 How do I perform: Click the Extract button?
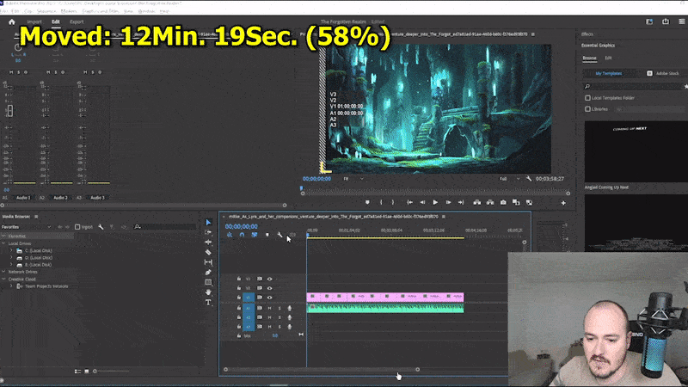(490, 203)
